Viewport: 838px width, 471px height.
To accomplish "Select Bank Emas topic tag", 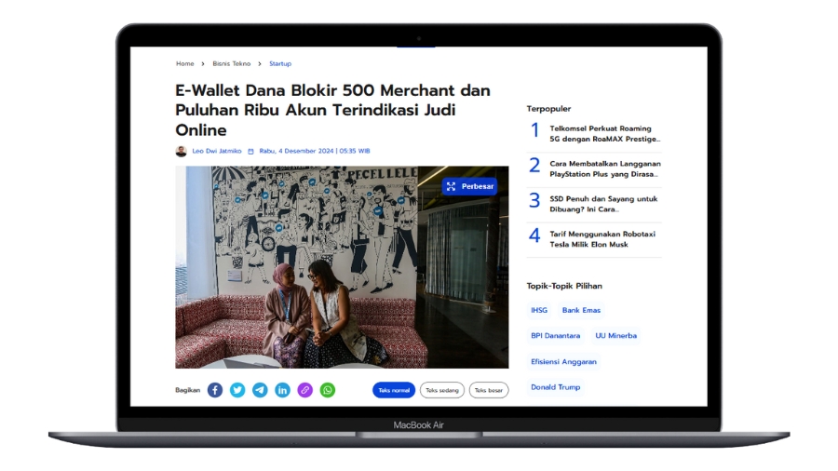I will point(581,310).
